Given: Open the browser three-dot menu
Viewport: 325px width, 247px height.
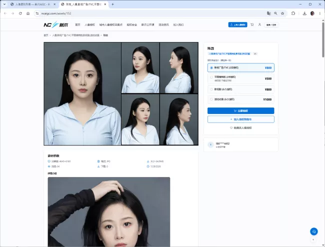Looking at the screenshot, I should [x=320, y=13].
